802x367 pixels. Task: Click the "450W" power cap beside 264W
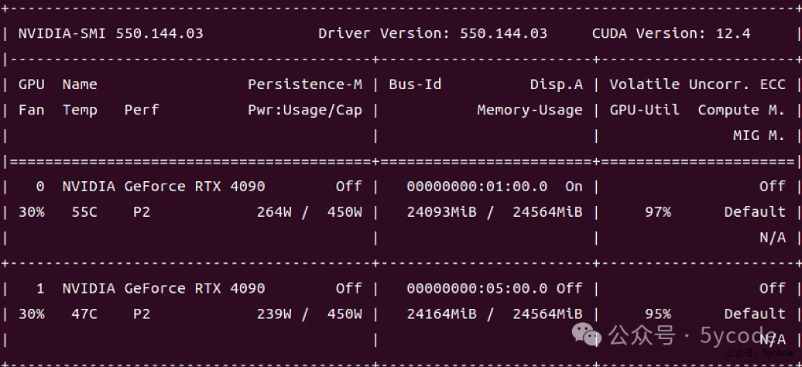tap(344, 212)
